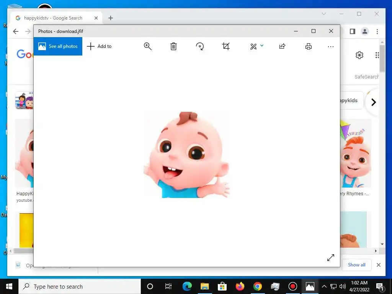
Task: Open Edit & Create pencil icon
Action: [x=253, y=46]
